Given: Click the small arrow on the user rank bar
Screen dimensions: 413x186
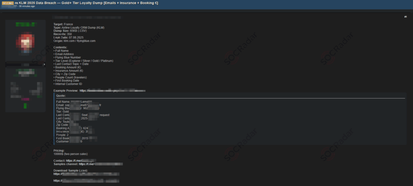Looking at the screenshot, I should tap(44, 64).
